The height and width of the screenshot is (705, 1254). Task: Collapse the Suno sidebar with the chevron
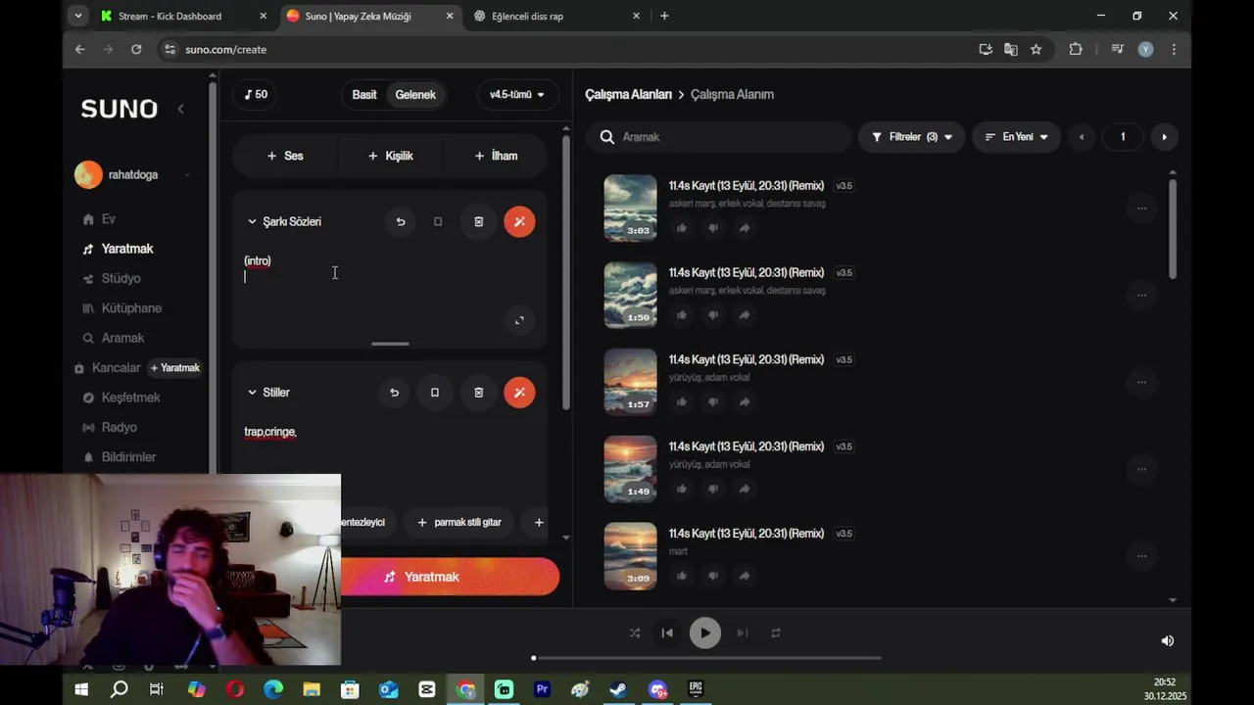[180, 109]
